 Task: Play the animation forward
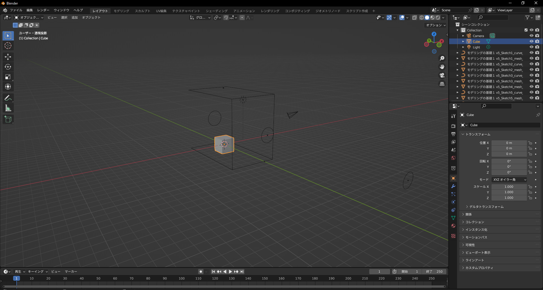tap(230, 272)
